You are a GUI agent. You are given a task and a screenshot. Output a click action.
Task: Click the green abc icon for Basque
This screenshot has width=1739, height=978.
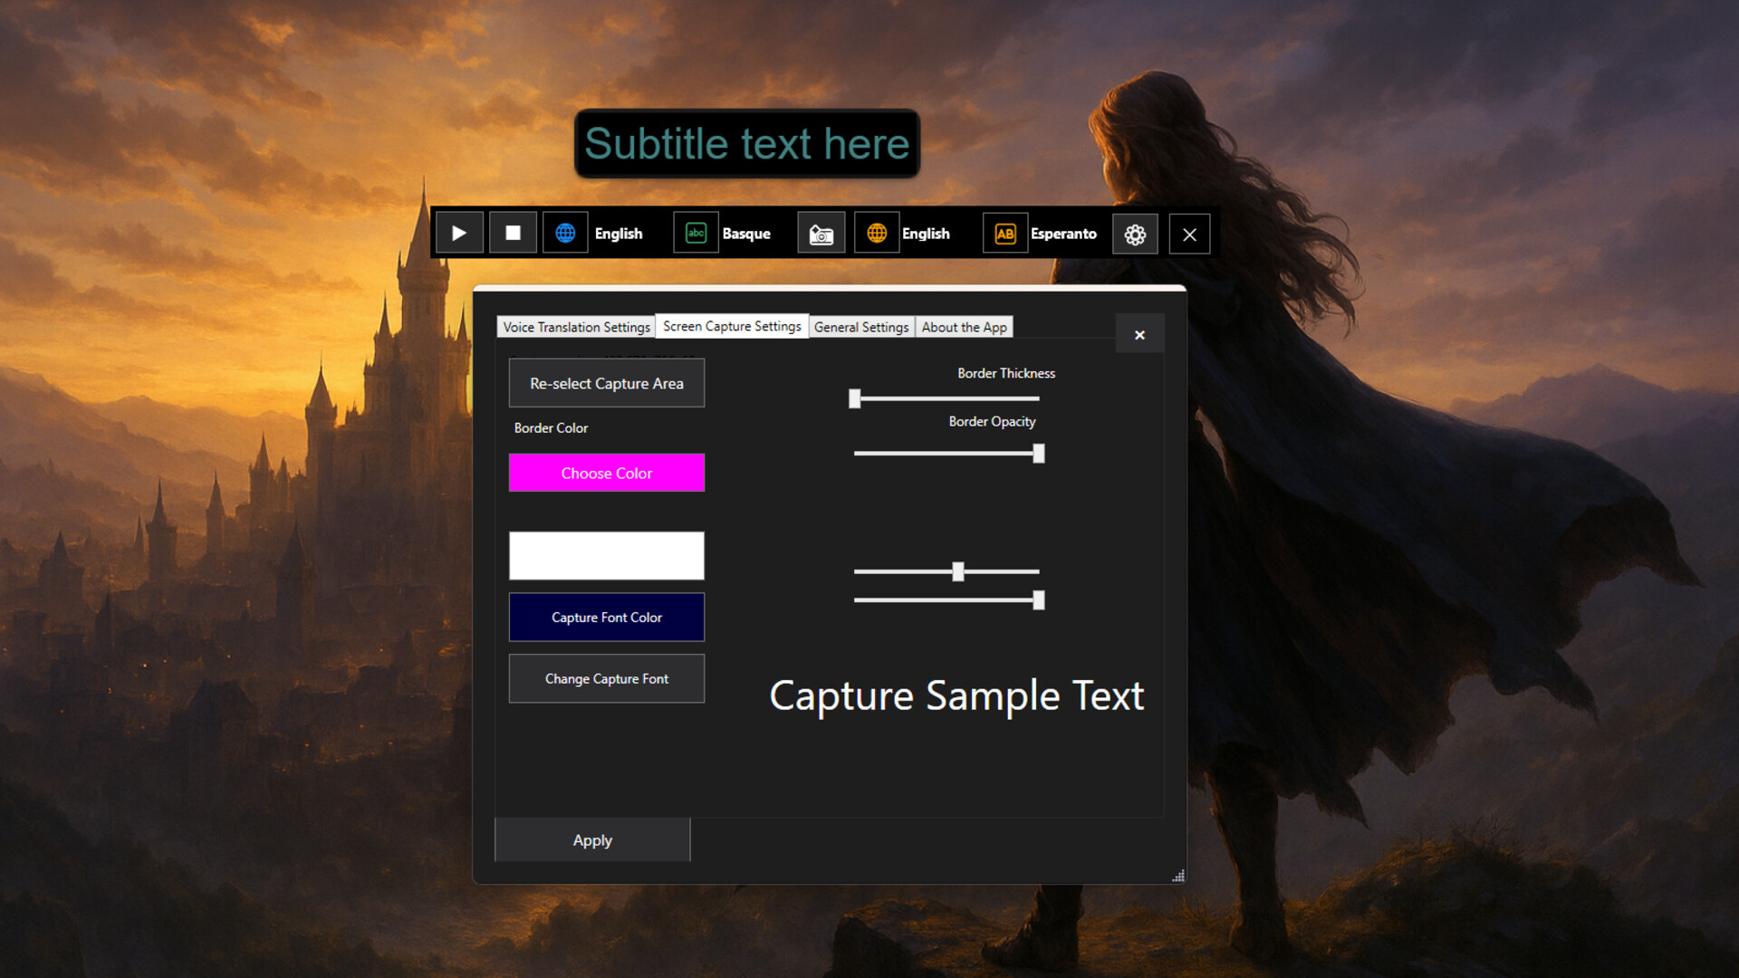coord(696,233)
